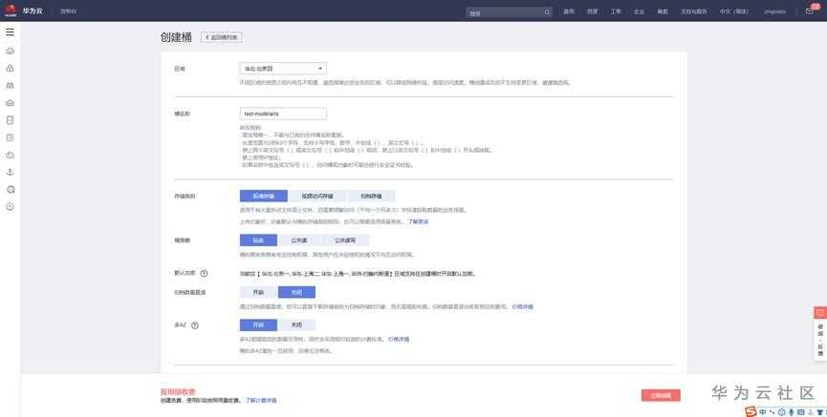This screenshot has height=417, width=827.
Task: Open the 区域 region dropdown
Action: [x=283, y=69]
